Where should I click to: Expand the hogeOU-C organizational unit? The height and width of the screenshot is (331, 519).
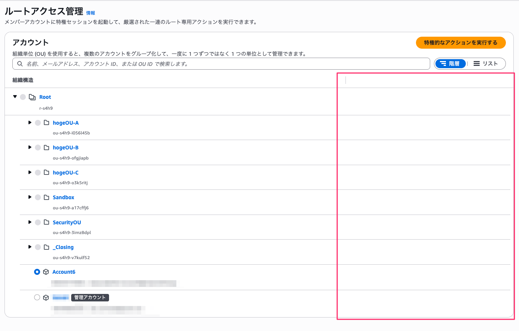(30, 172)
